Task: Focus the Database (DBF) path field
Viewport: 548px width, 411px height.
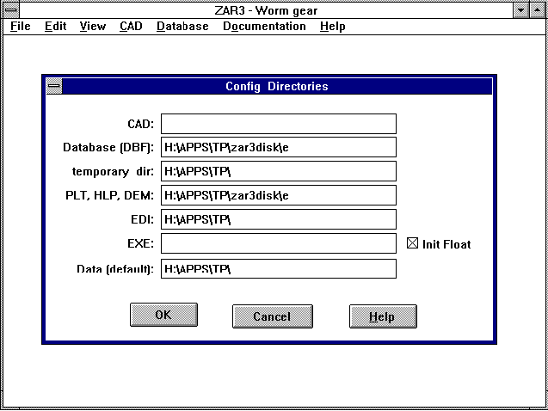Action: pos(278,148)
